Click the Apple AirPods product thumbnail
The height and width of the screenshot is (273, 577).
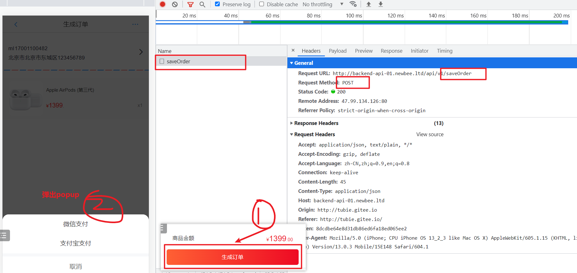26,99
